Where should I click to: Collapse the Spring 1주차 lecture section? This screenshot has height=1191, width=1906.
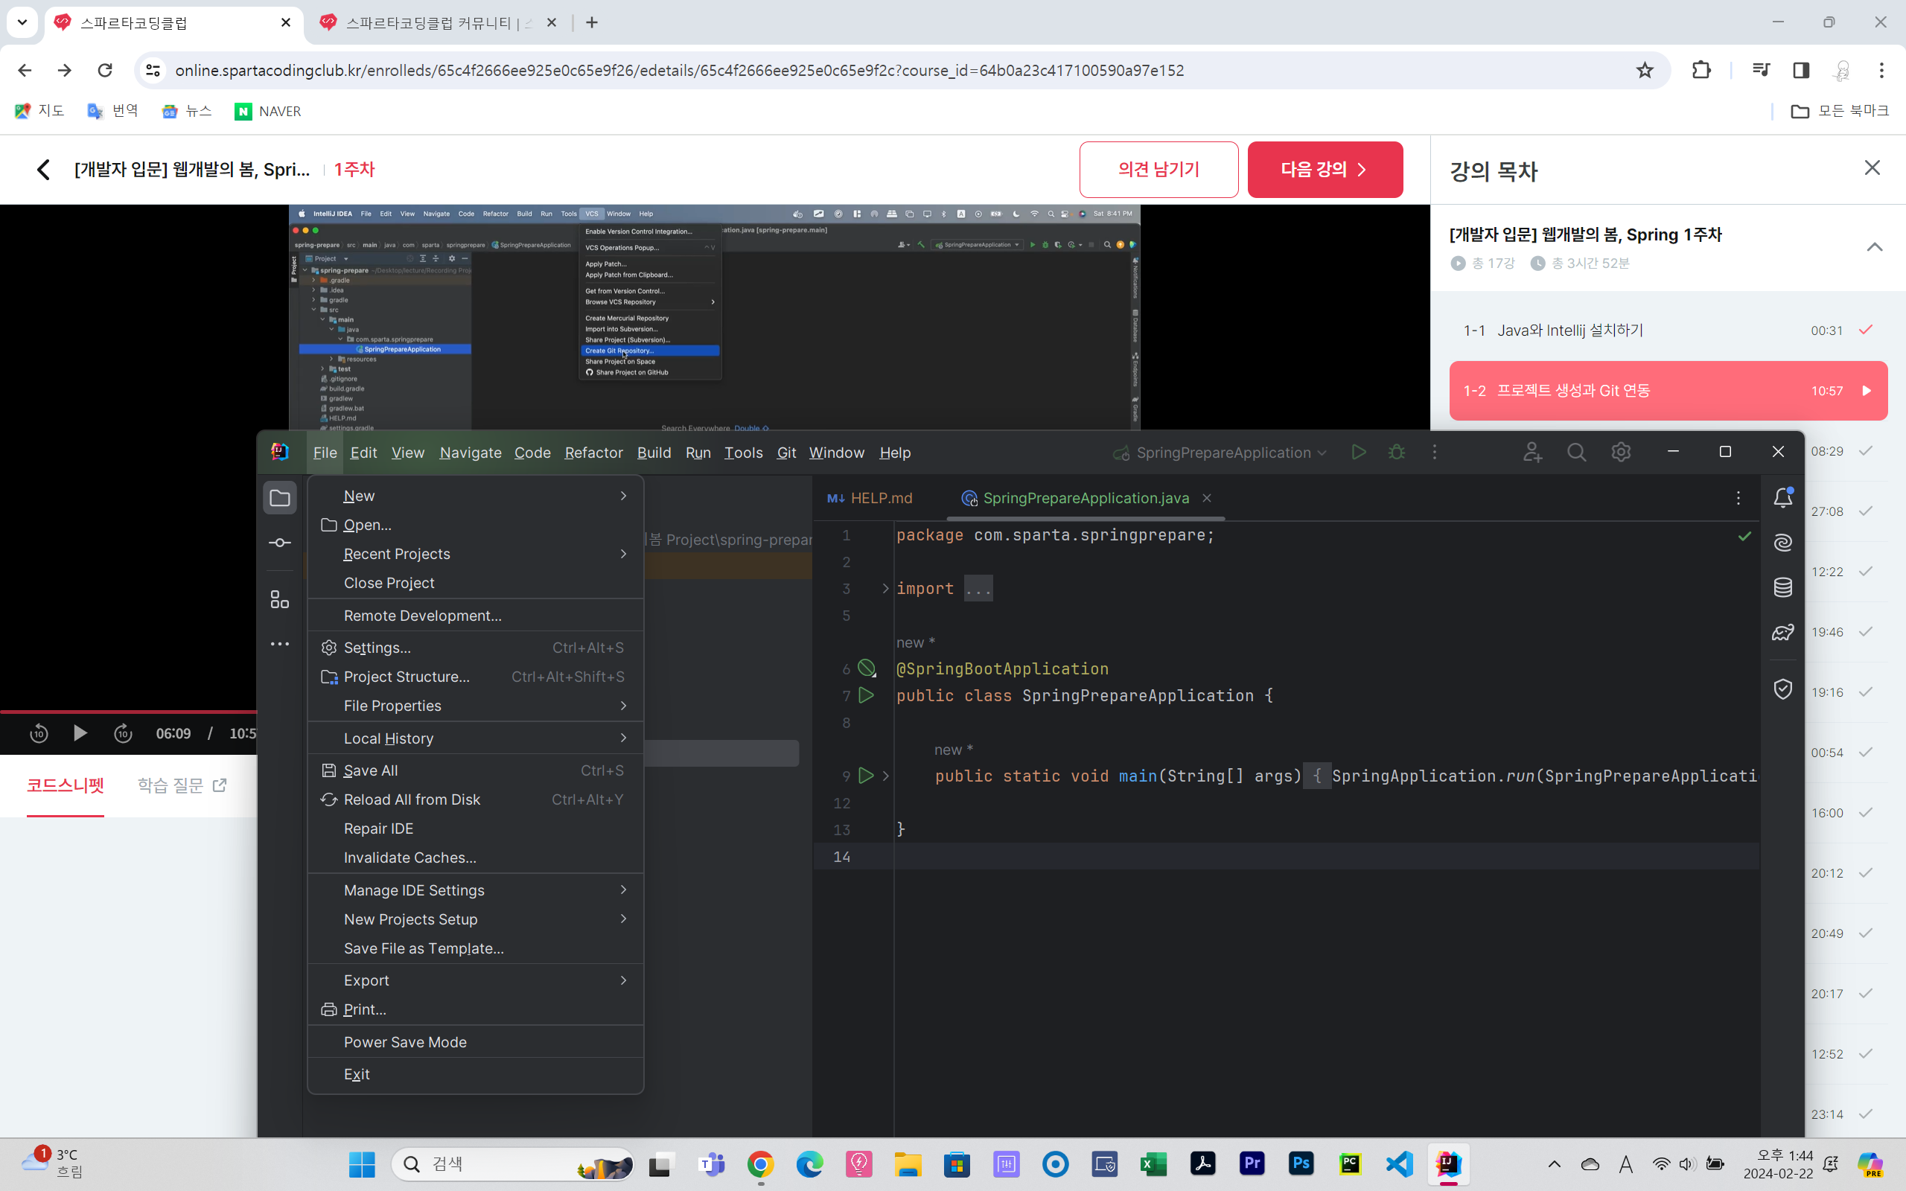(x=1875, y=247)
